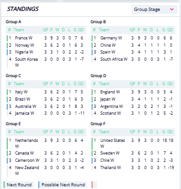The image size is (181, 189).
Task: Open the Group Stage dropdown
Action: [x=154, y=10]
